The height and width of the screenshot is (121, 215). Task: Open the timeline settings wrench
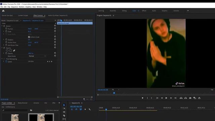point(90,109)
